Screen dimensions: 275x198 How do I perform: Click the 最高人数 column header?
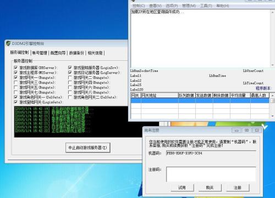coord(260,95)
